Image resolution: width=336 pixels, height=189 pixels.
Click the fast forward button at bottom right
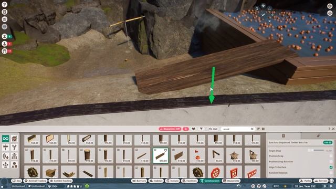click(x=331, y=186)
